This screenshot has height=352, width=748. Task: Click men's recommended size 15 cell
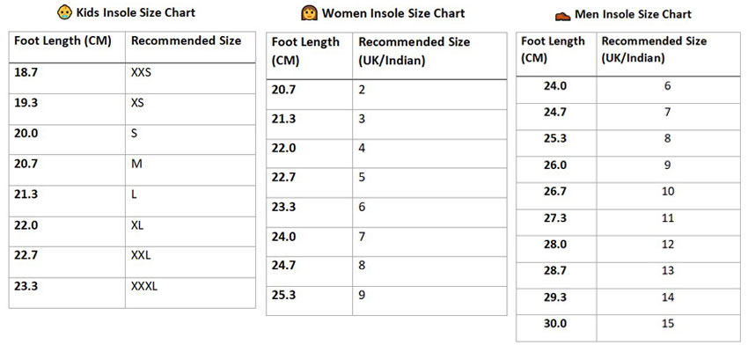coord(667,323)
